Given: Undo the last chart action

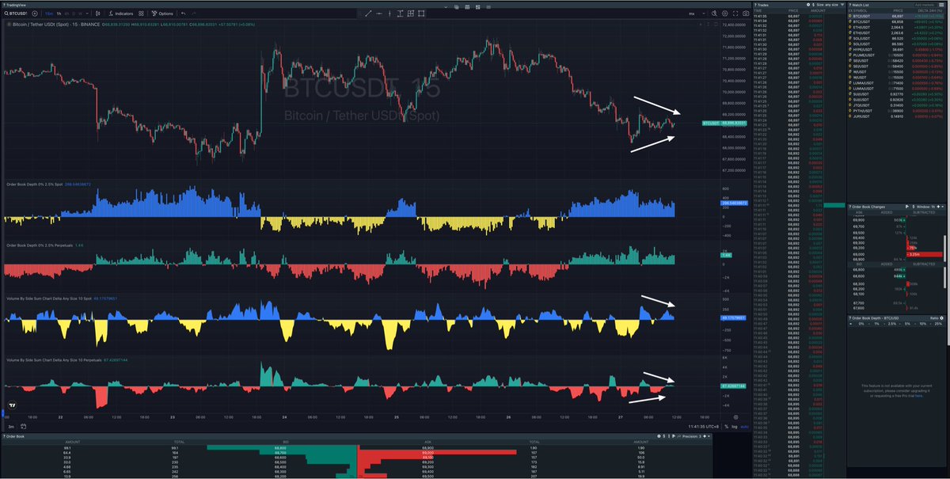Looking at the screenshot, I should coord(182,13).
